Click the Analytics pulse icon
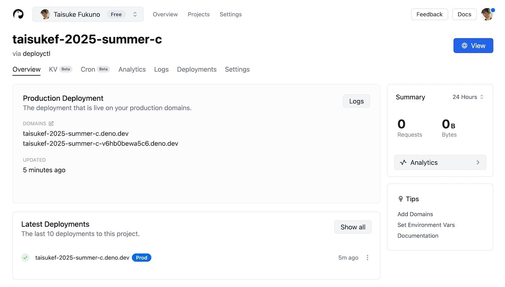This screenshot has width=505, height=287. (x=403, y=163)
